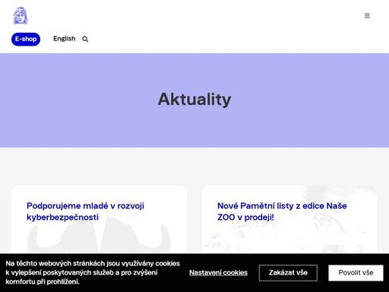Image resolution: width=389 pixels, height=292 pixels.
Task: Open article Nové Pamětní listy z edice Naše ZOO
Action: click(x=282, y=211)
